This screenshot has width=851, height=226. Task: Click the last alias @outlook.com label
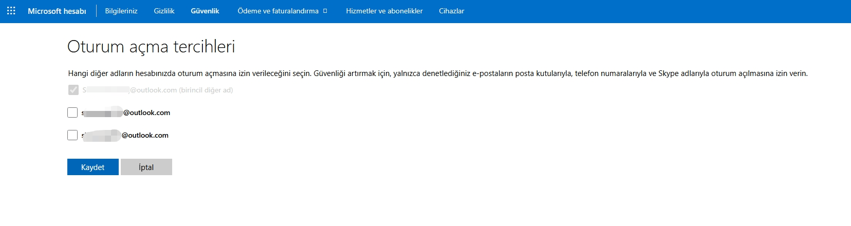[125, 135]
